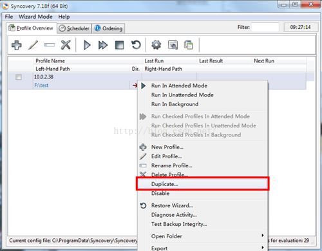Click the edit profile pencil icon in toolbar

[33, 45]
